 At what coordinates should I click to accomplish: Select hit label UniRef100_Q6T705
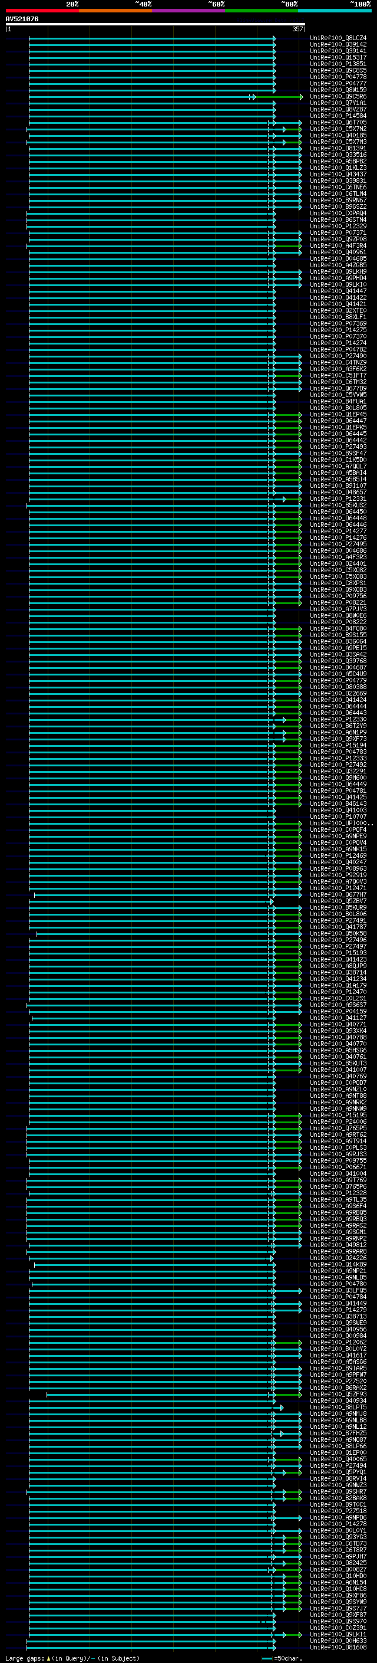pos(338,123)
